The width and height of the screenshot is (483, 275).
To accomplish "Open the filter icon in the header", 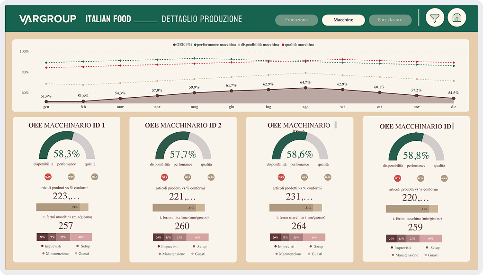I will (x=435, y=18).
